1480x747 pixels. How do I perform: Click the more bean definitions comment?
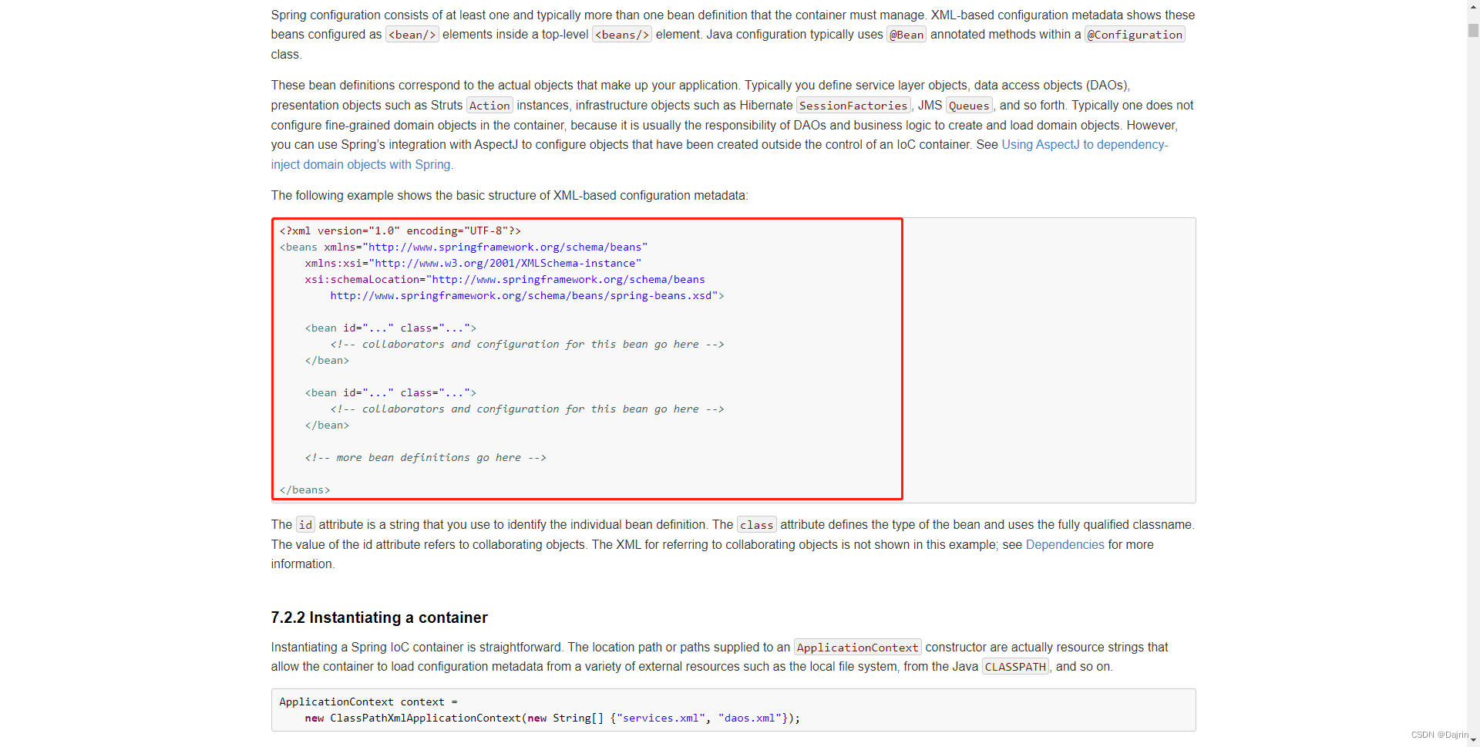click(x=425, y=458)
